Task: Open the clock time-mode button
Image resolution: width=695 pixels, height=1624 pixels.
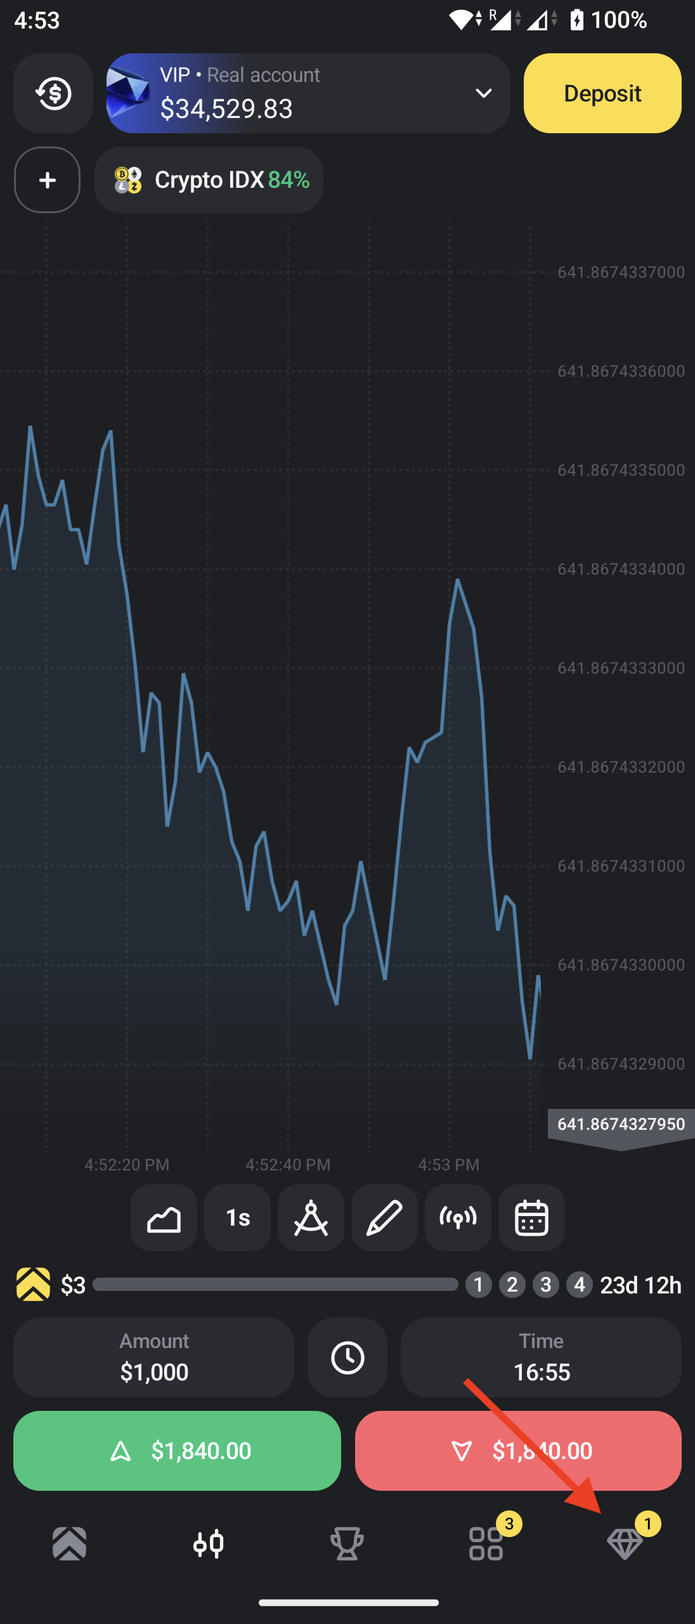Action: pyautogui.click(x=347, y=1358)
